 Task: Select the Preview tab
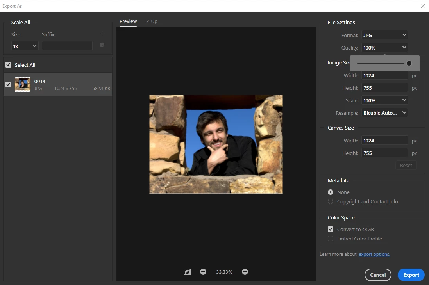click(x=128, y=21)
